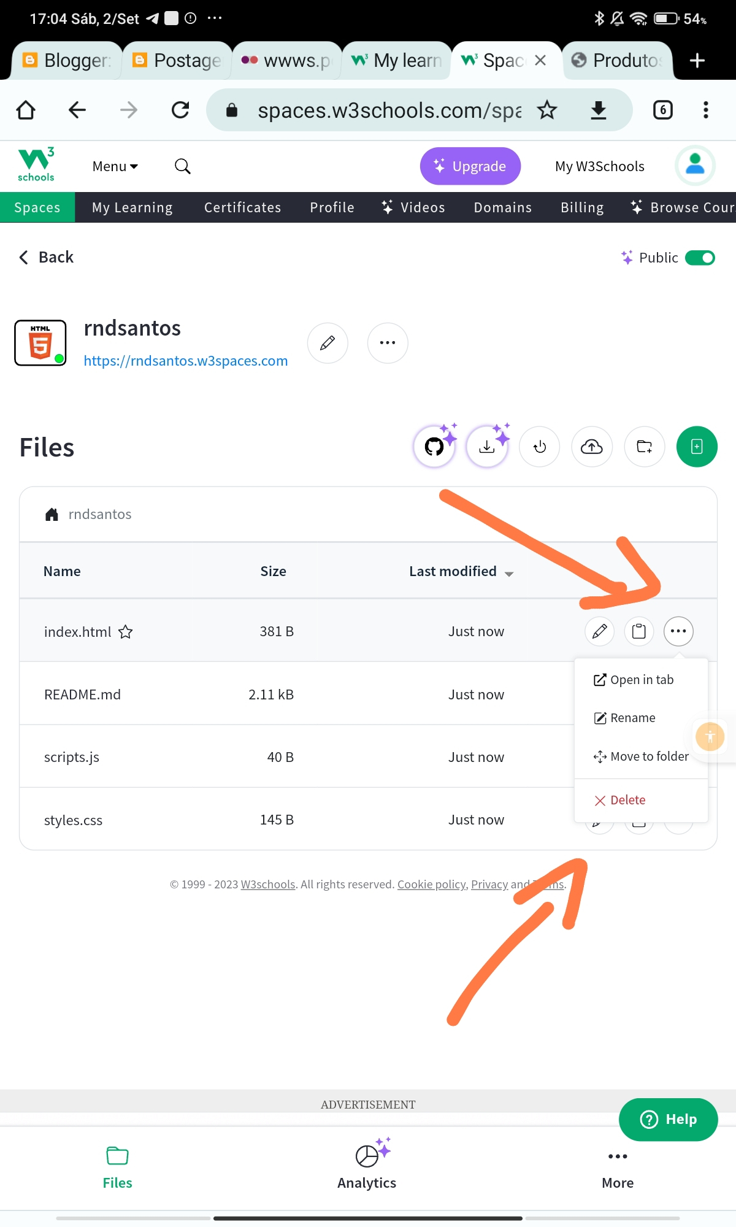Open the rndsantos.w3spaces.com link
This screenshot has height=1227, width=736.
click(185, 361)
